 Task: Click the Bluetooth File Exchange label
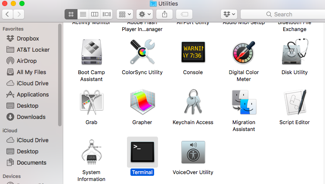(x=294, y=26)
